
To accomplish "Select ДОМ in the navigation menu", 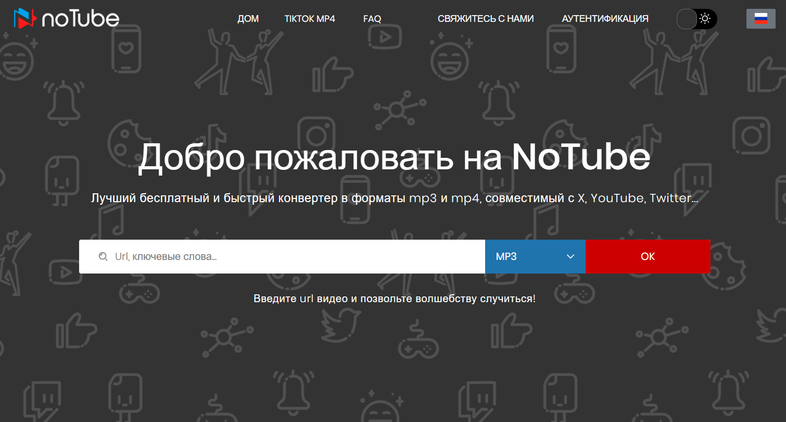I will pyautogui.click(x=248, y=18).
